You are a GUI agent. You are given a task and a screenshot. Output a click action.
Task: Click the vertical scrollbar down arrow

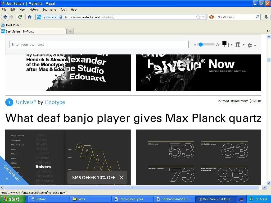[x=269, y=183]
